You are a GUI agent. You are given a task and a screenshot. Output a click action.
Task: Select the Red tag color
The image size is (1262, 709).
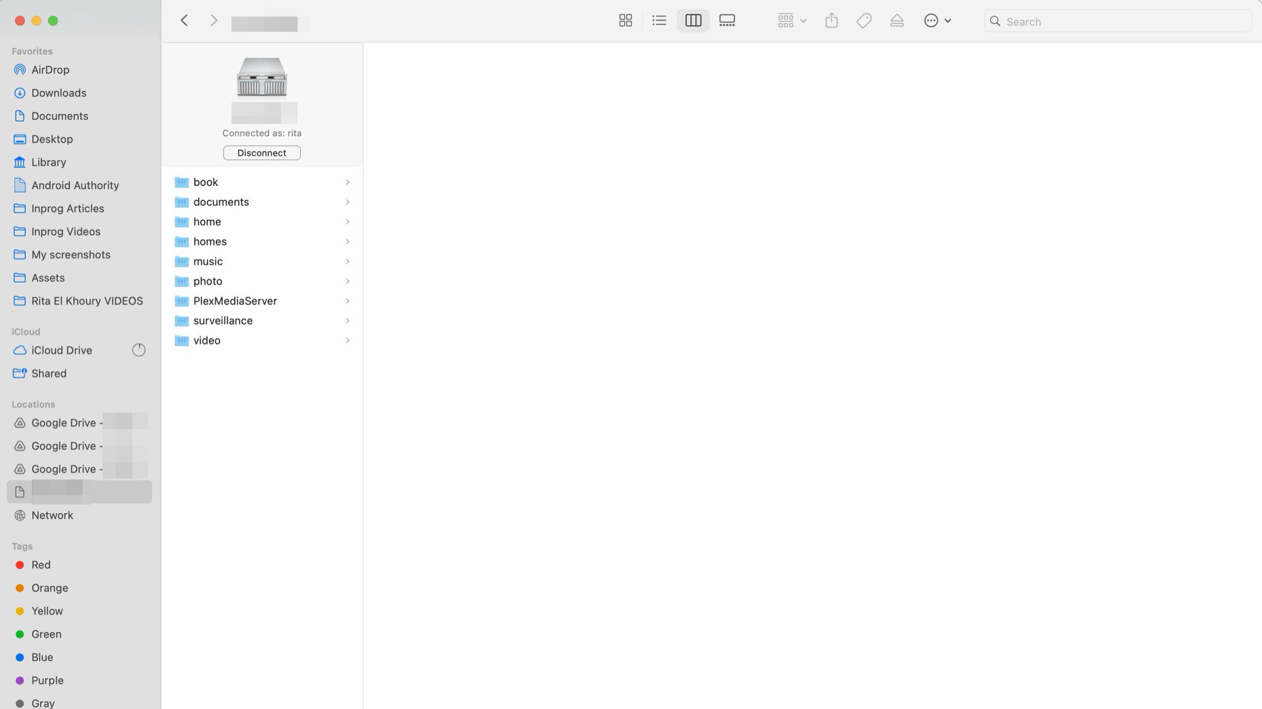40,565
